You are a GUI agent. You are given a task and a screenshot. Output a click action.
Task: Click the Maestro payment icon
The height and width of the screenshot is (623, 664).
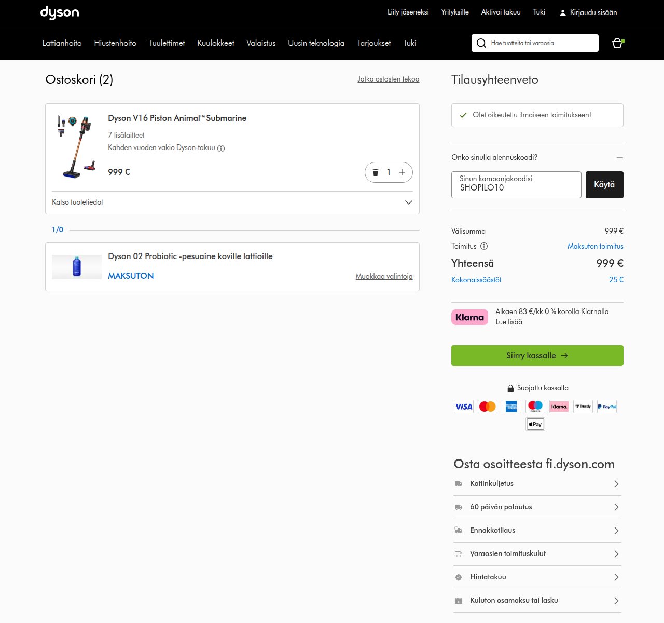click(535, 407)
